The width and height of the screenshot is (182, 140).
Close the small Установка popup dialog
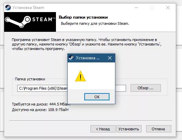(x=110, y=58)
